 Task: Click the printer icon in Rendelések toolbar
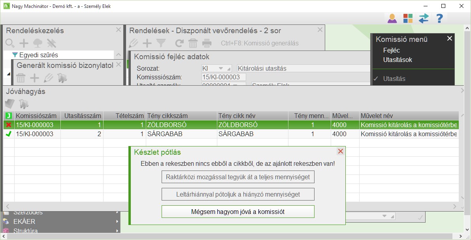pyautogui.click(x=207, y=43)
